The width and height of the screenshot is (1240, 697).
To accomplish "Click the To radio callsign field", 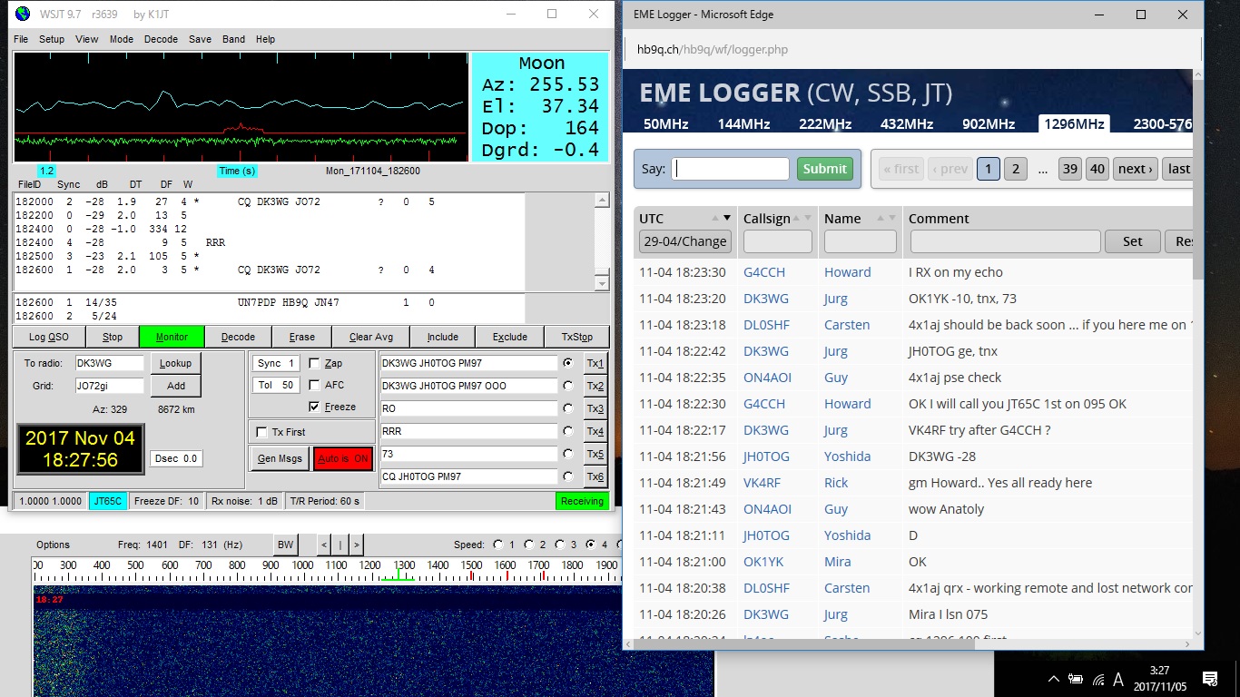I will tap(109, 363).
